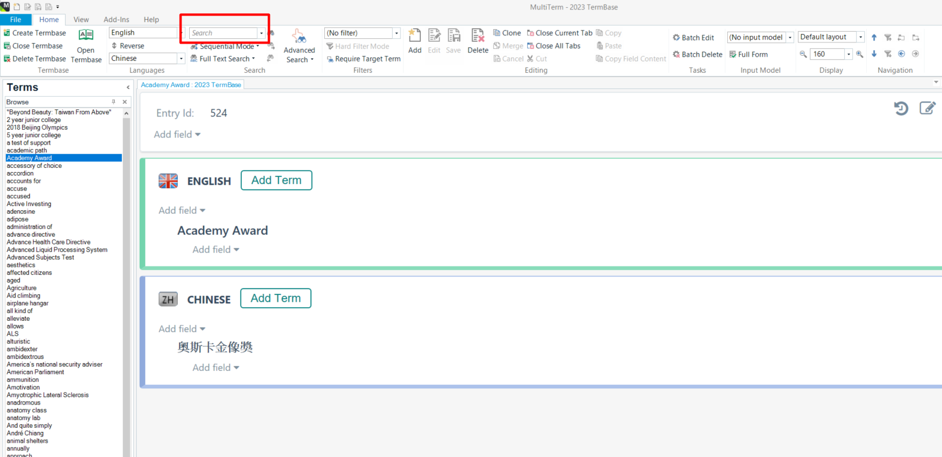
Task: Click Close Termbase in the ribbon
Action: tap(33, 46)
